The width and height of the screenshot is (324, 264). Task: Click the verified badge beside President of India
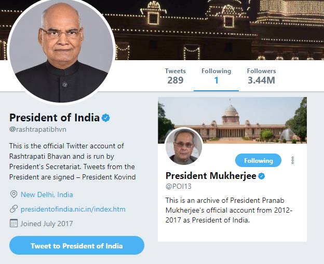point(106,118)
